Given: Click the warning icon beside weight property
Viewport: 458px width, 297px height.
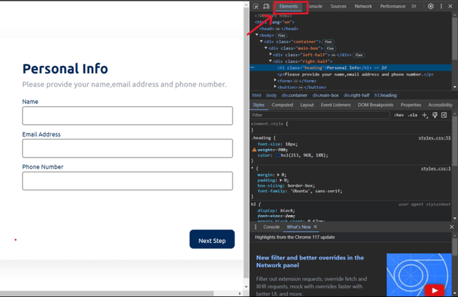Looking at the screenshot, I should click(254, 149).
